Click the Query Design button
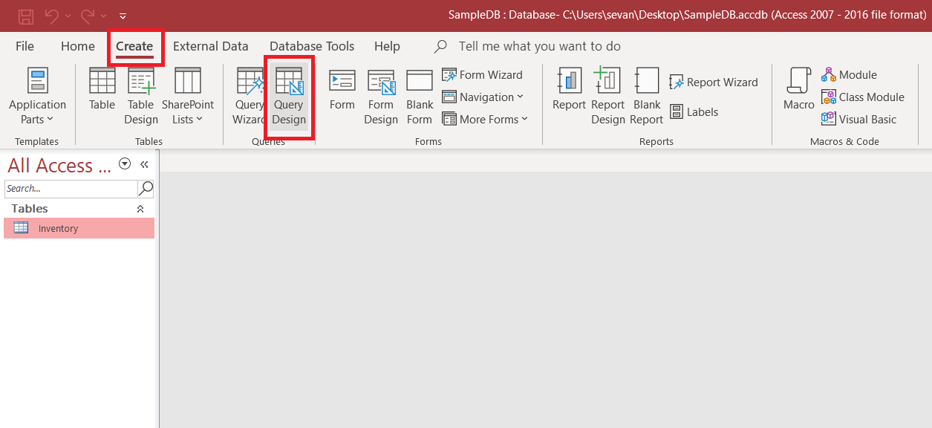The height and width of the screenshot is (428, 932). coord(289,97)
